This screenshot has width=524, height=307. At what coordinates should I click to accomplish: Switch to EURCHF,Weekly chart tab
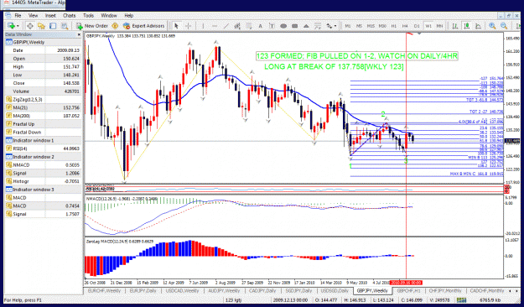(104, 291)
